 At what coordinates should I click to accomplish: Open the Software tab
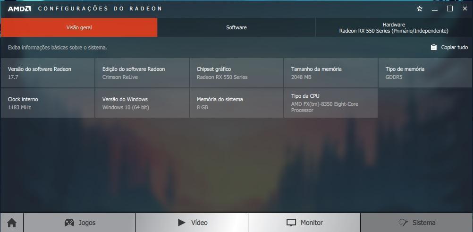click(x=236, y=27)
